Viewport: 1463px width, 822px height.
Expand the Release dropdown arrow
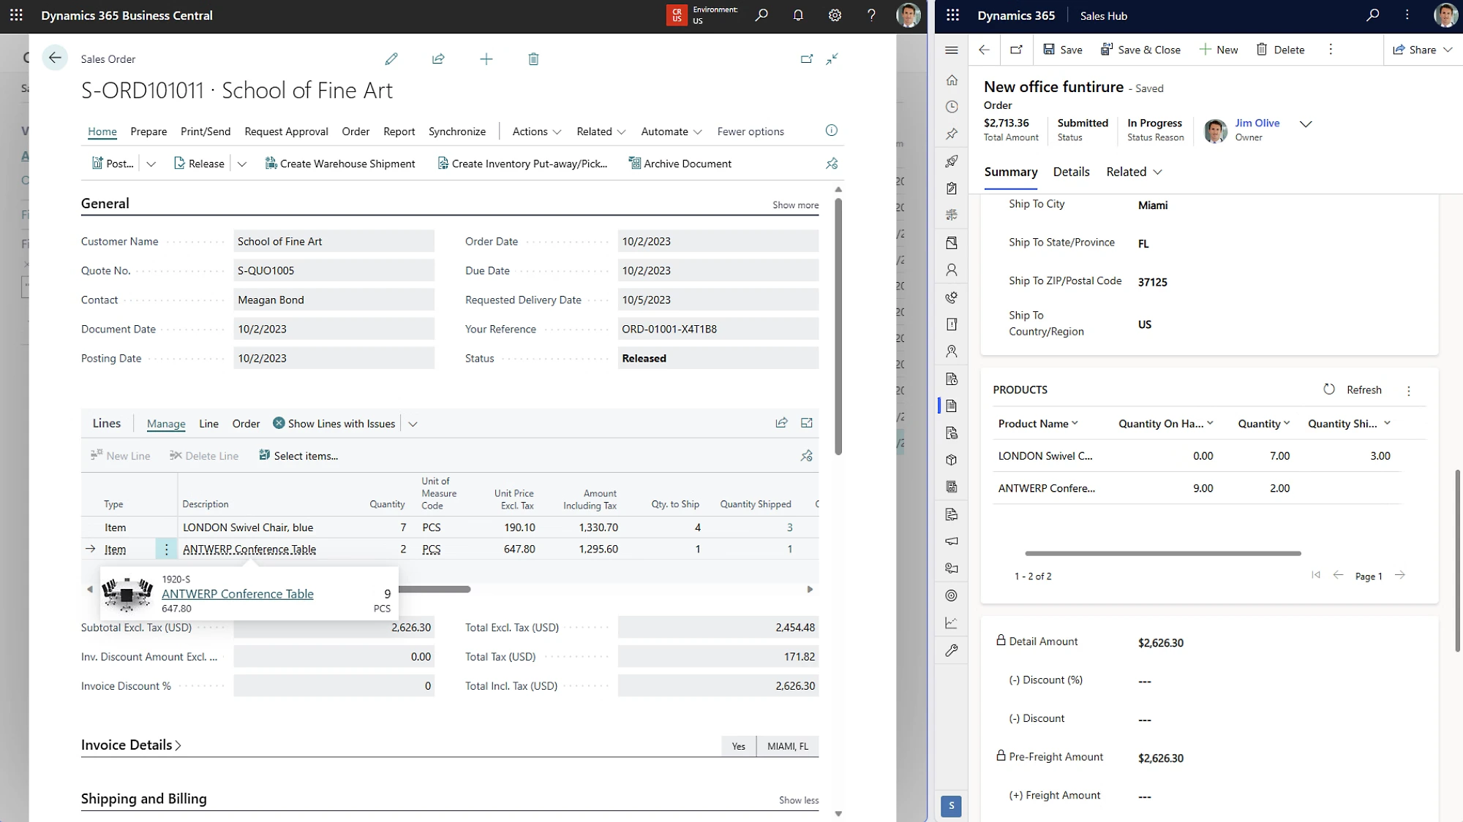[x=242, y=163]
